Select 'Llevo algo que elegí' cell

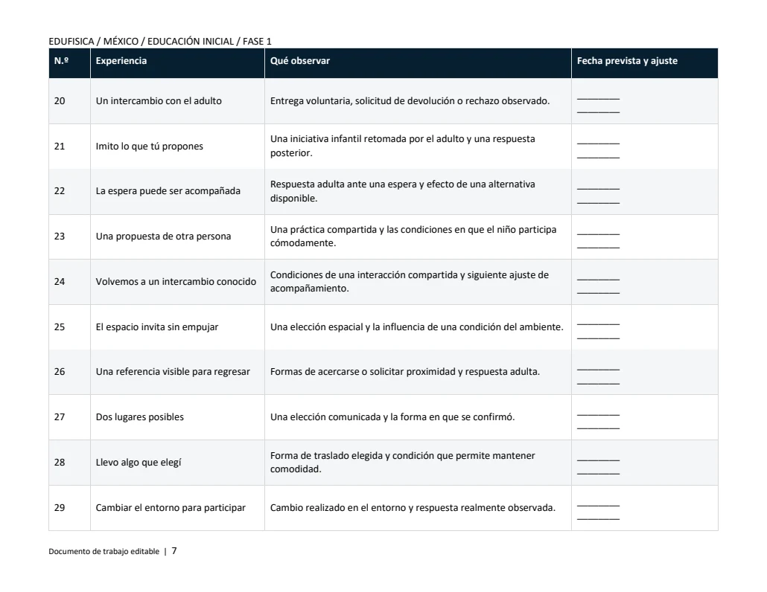click(x=177, y=463)
